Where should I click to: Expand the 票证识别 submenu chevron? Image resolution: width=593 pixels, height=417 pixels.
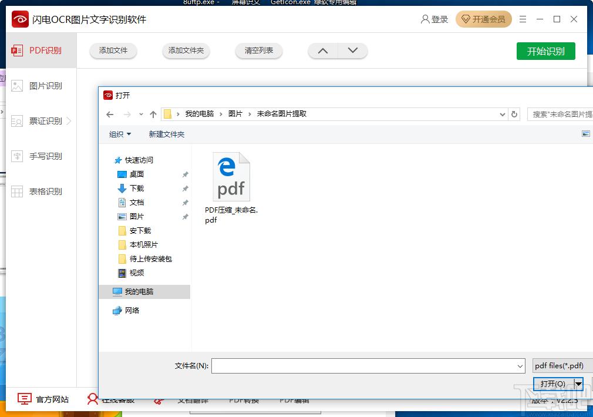[69, 121]
